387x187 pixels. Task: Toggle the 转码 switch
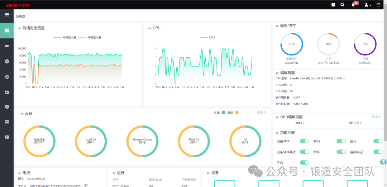[x=341, y=141]
